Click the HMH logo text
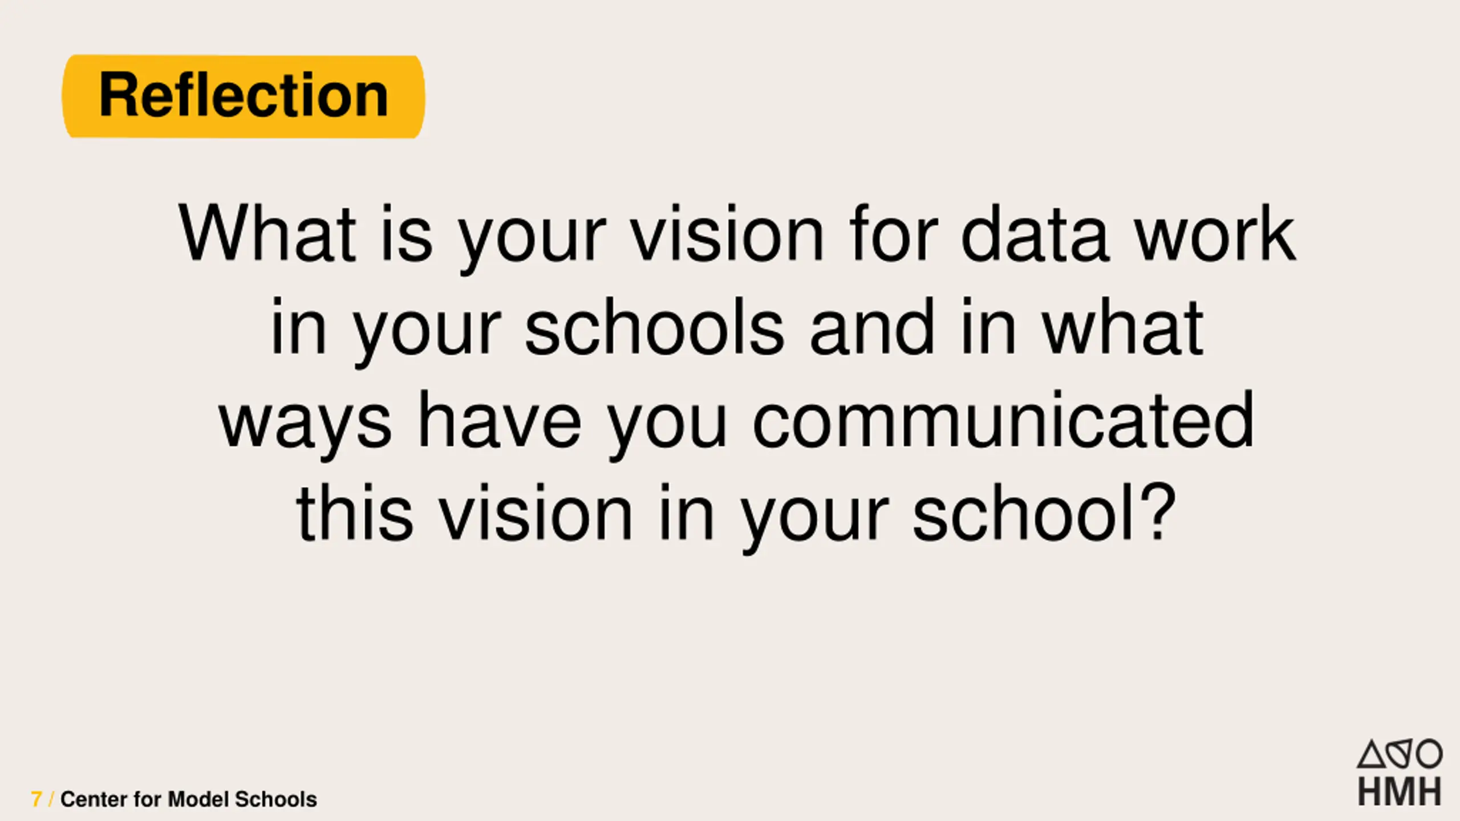 (1400, 792)
